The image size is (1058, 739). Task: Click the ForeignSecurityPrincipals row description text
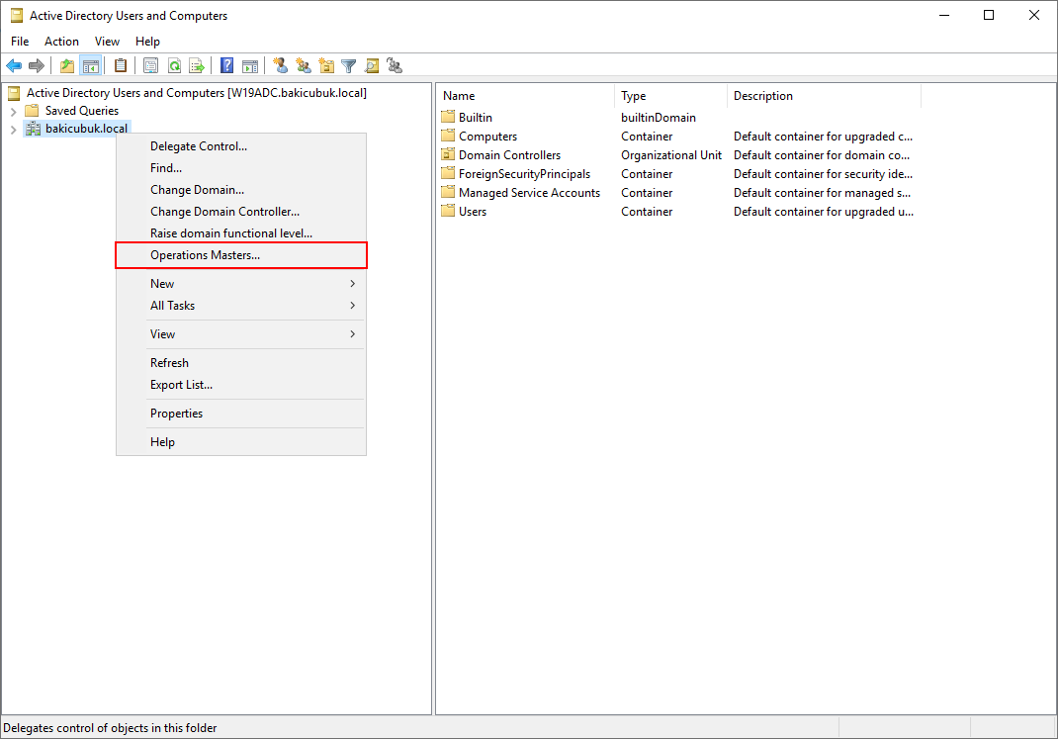[x=824, y=173]
